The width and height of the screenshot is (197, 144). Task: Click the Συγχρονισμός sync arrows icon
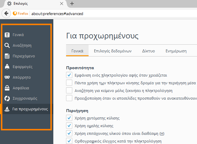click(7, 98)
